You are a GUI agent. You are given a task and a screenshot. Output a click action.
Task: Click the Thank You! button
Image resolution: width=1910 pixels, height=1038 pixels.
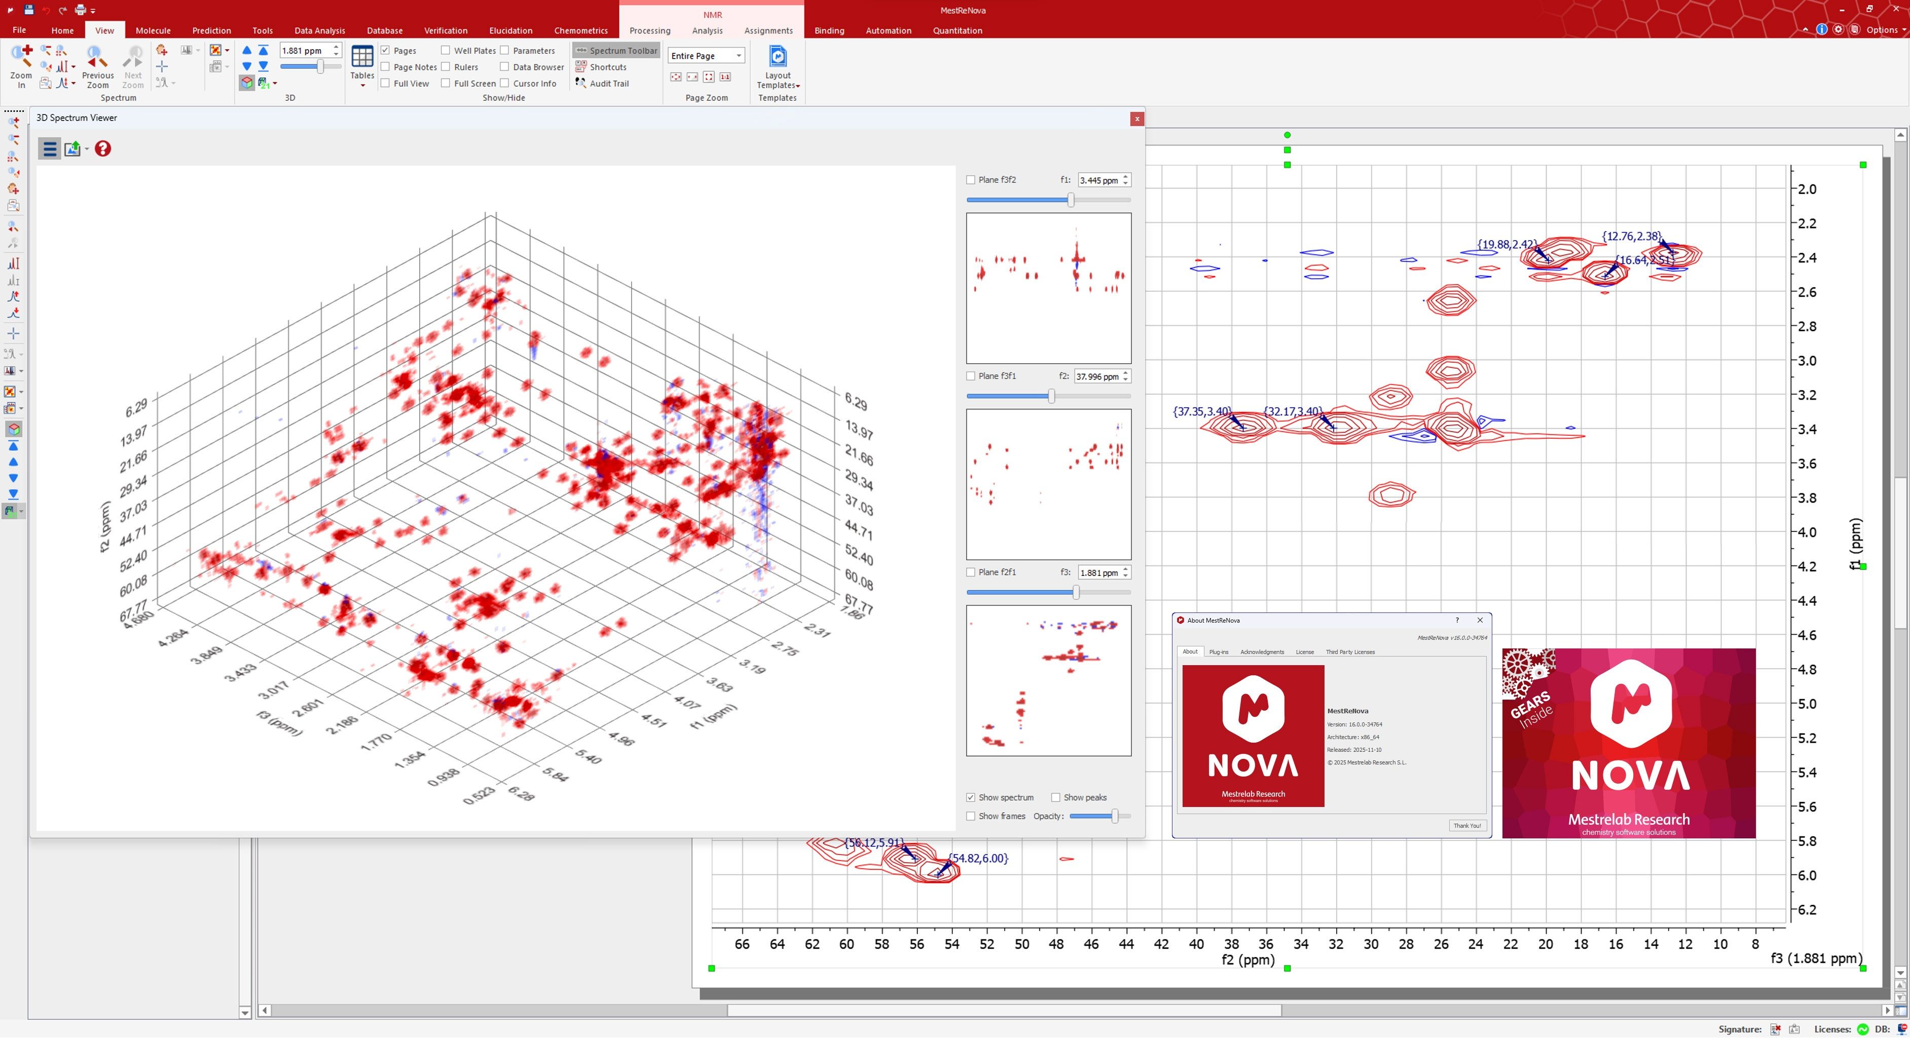pyautogui.click(x=1466, y=825)
